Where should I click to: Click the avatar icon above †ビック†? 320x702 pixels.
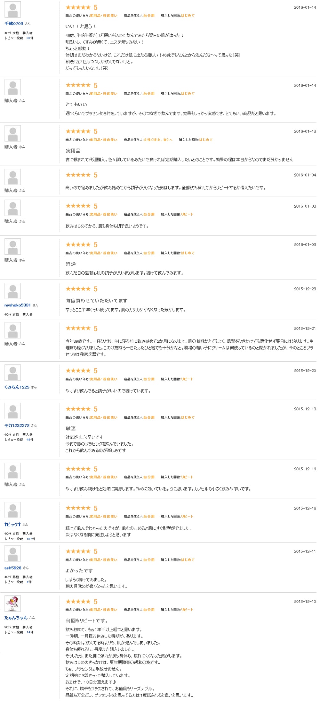13,510
